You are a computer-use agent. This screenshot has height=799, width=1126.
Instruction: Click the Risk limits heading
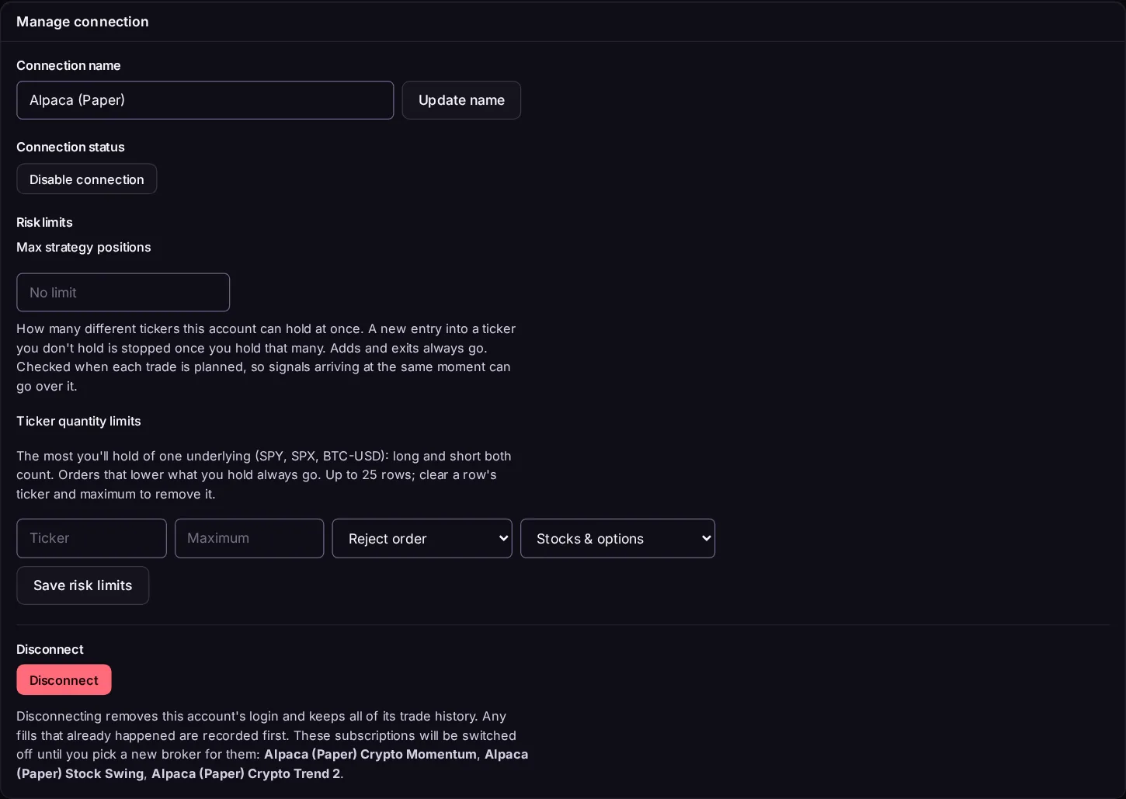[x=44, y=222]
